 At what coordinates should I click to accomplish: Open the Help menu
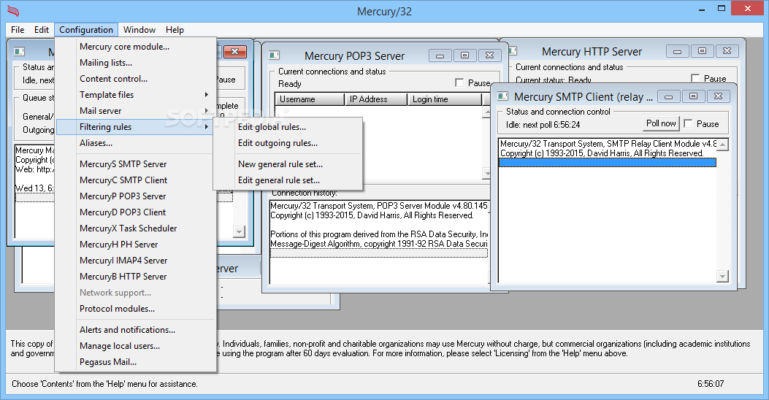(175, 30)
